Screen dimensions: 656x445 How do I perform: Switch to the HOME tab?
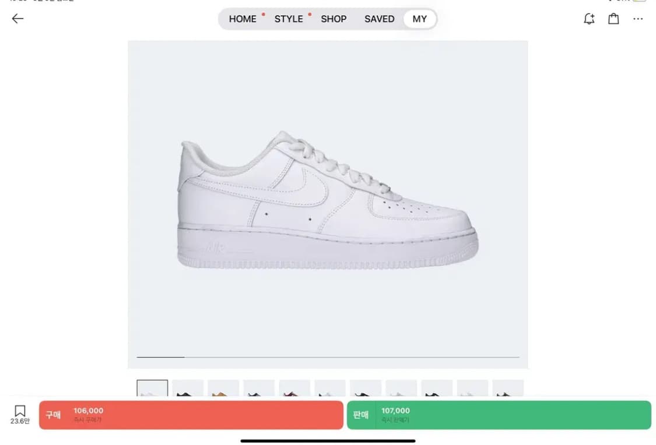pyautogui.click(x=243, y=19)
